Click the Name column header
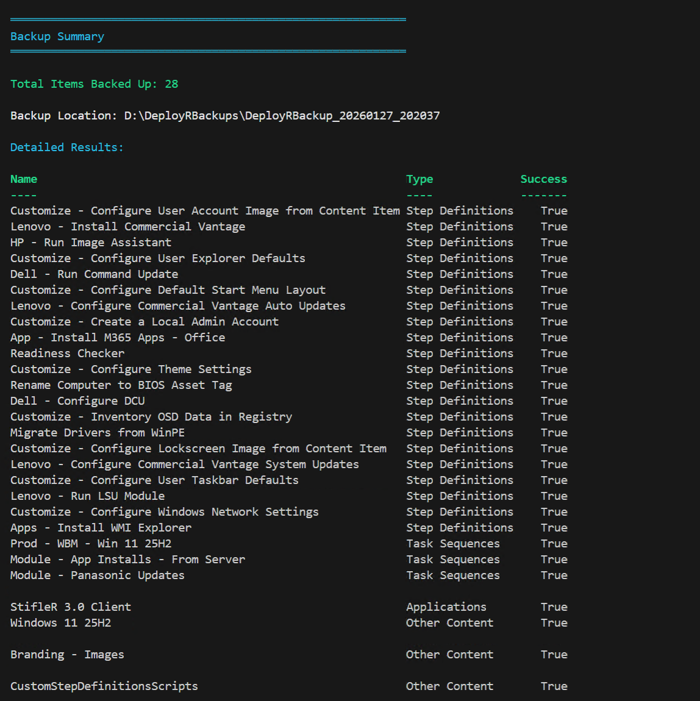The width and height of the screenshot is (700, 701). click(x=24, y=179)
